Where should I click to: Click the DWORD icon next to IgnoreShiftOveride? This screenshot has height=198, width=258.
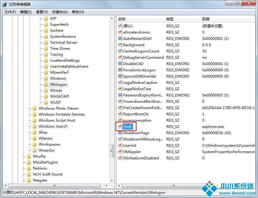click(x=120, y=76)
